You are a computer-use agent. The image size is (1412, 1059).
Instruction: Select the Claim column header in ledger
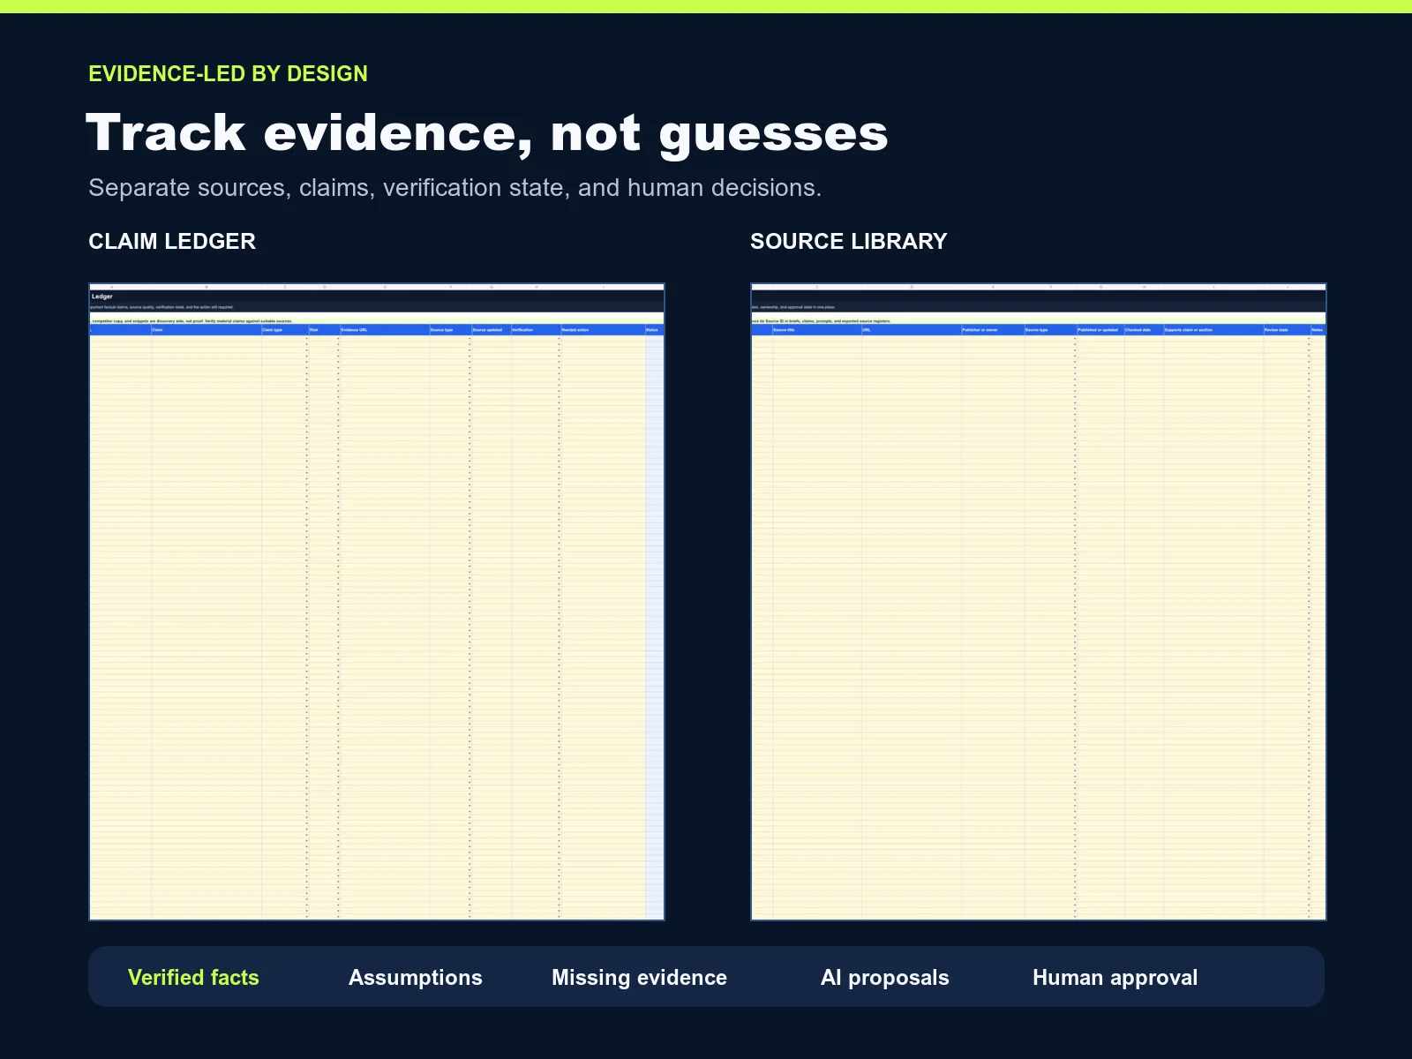tap(206, 330)
